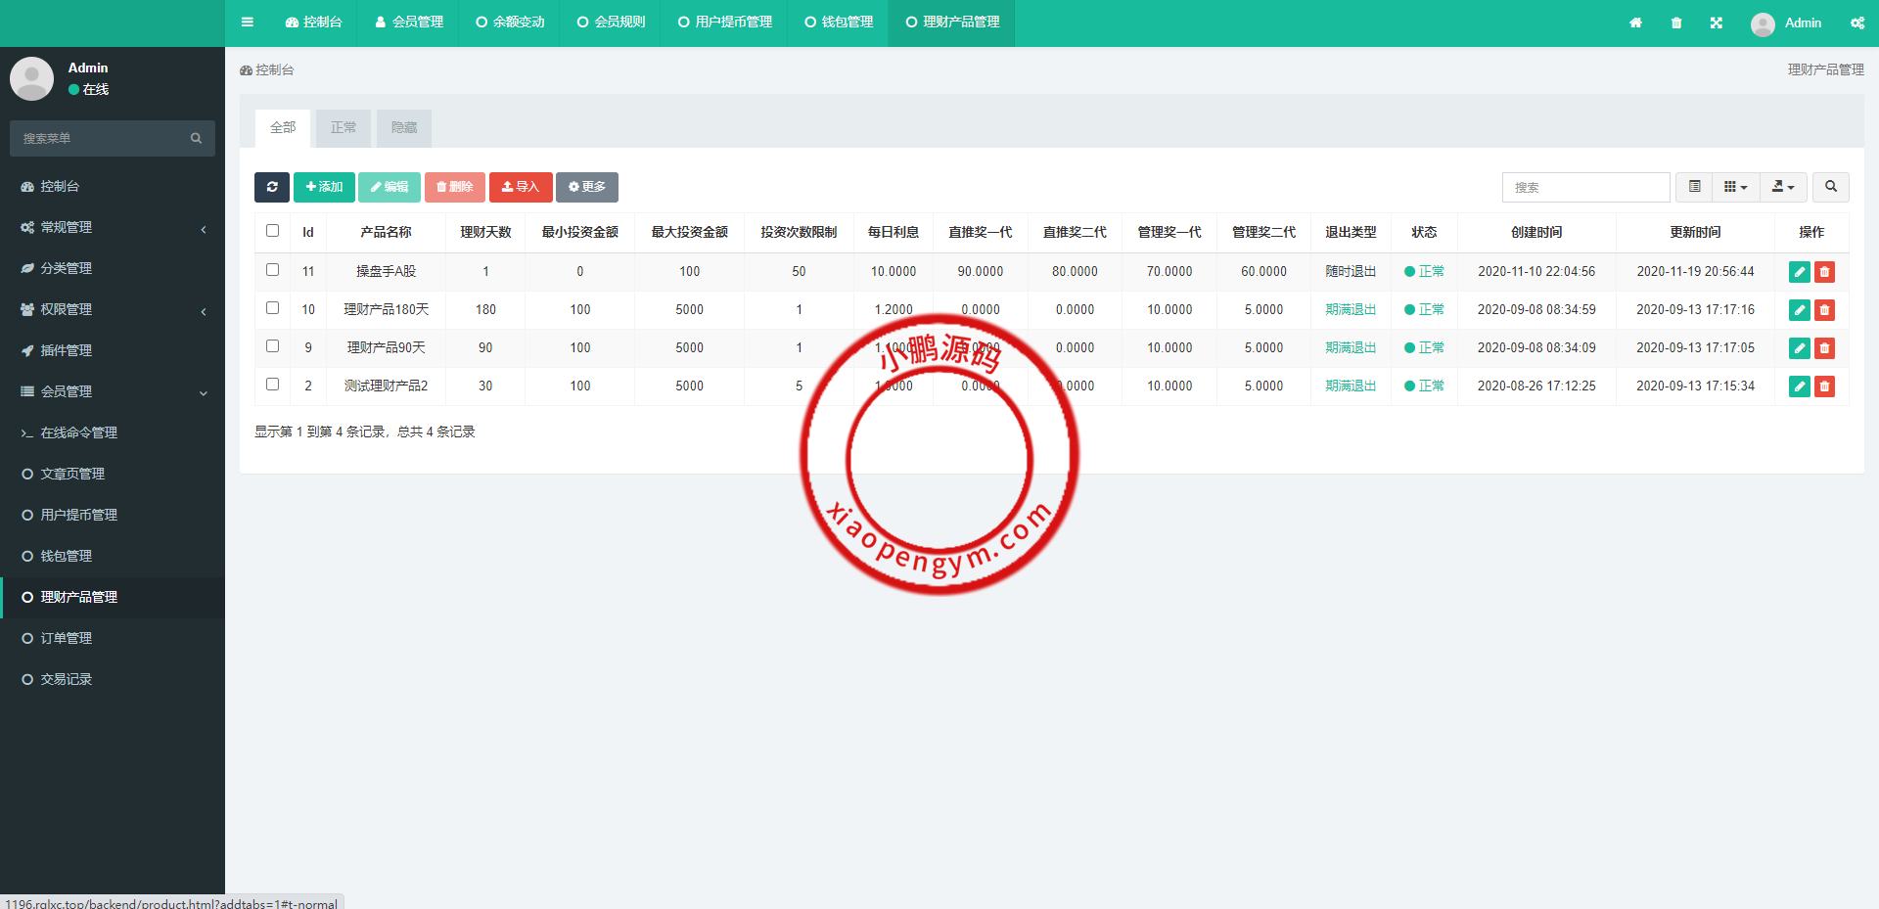Select checkbox for 理财产品180天 row
The image size is (1879, 909).
(x=273, y=308)
